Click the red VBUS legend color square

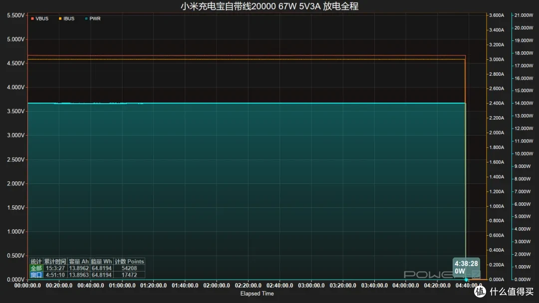point(32,18)
